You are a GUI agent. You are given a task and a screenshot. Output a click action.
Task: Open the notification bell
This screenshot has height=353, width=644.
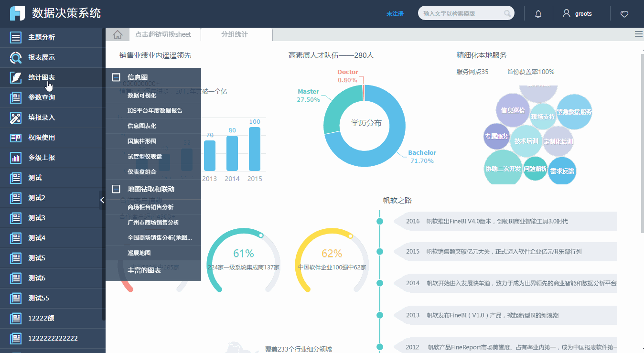pos(538,14)
